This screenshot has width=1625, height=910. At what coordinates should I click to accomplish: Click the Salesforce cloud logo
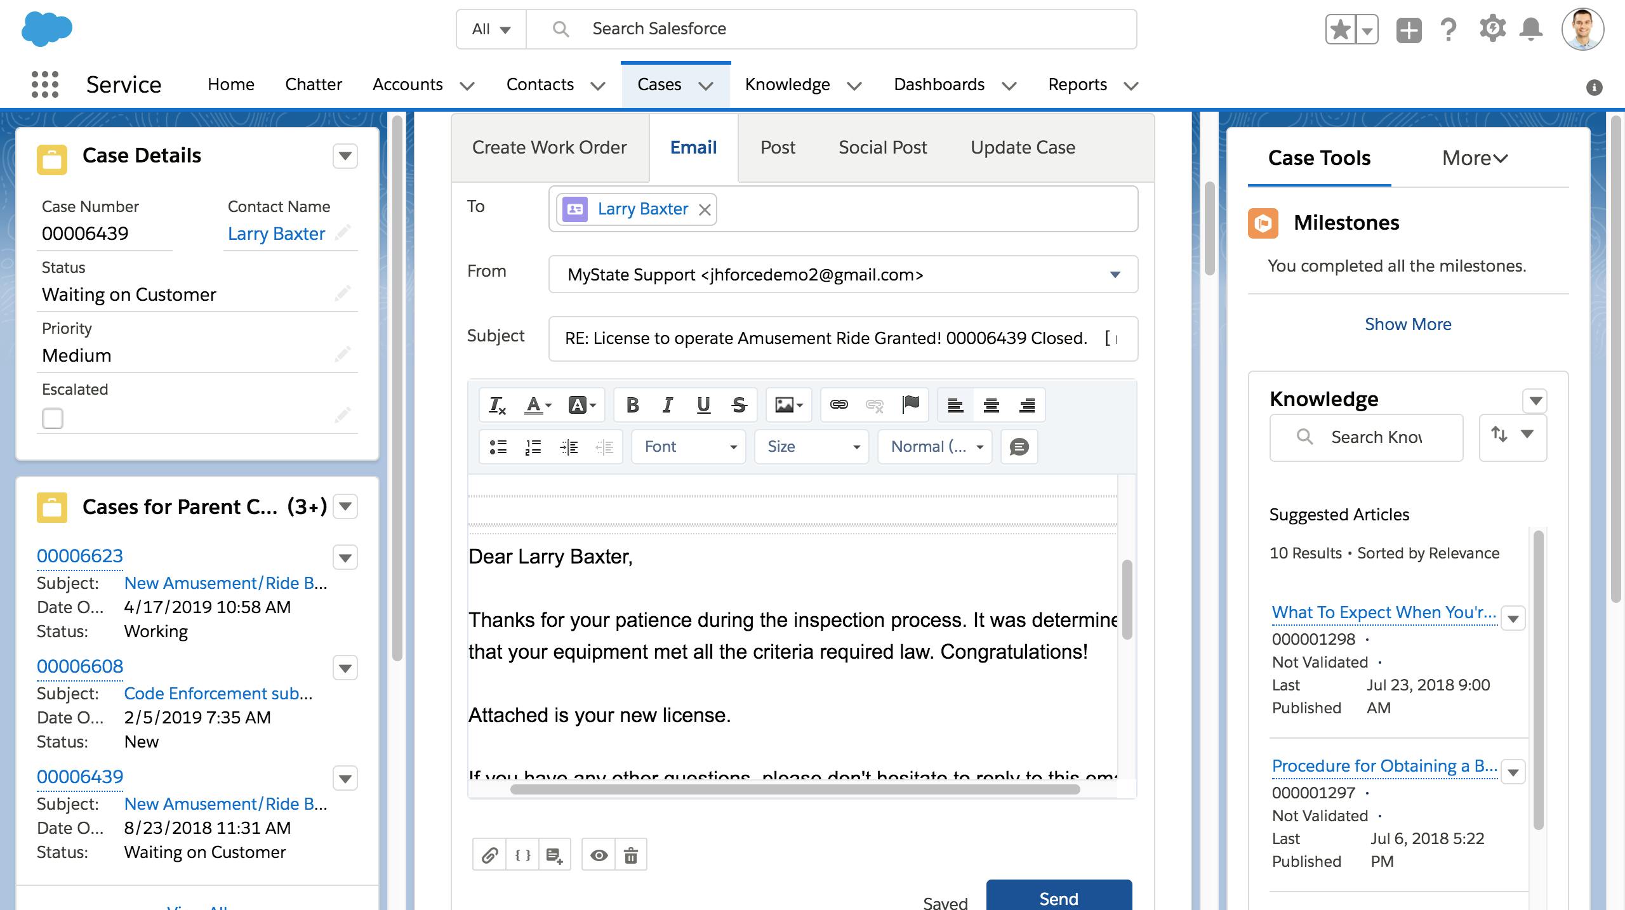tap(47, 30)
